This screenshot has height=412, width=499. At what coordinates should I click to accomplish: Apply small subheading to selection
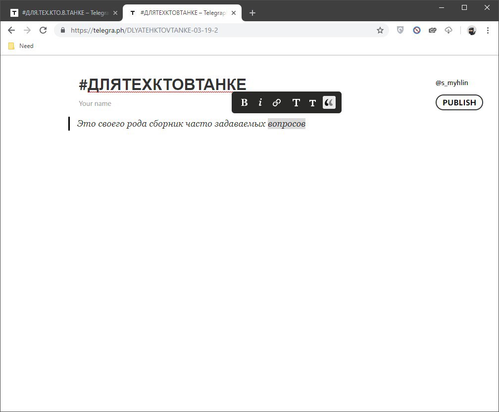pyautogui.click(x=312, y=102)
